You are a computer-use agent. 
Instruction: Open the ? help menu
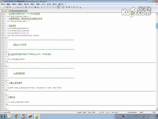(x=65, y=4)
